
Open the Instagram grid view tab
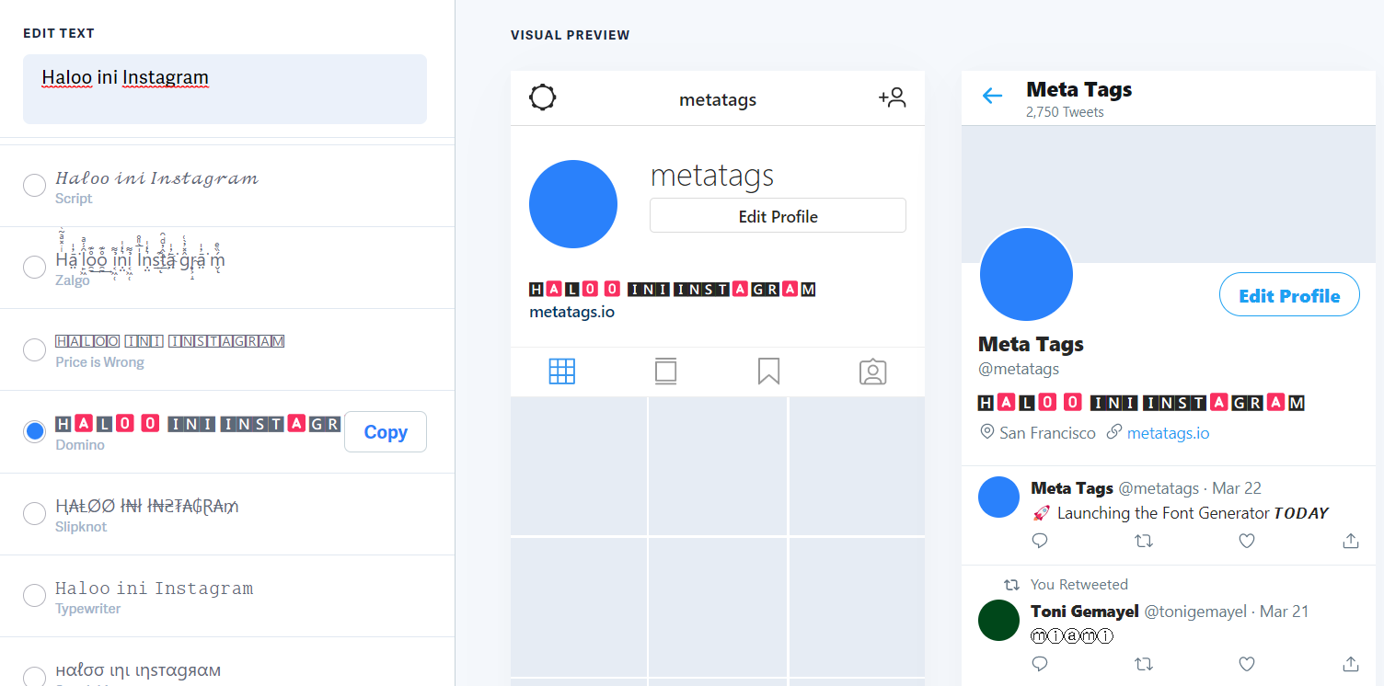(561, 372)
